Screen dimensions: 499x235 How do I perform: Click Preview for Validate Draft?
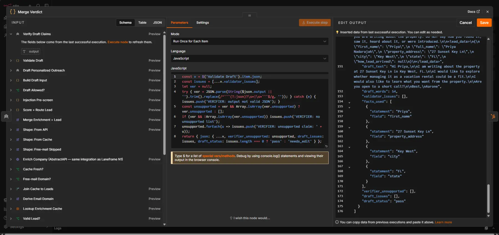(x=154, y=60)
